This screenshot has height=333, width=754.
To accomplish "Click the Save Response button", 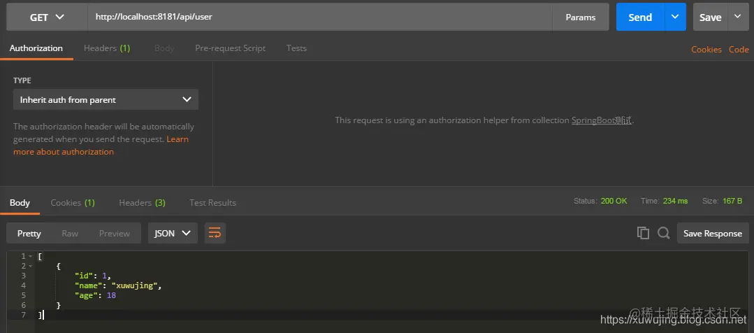I will click(713, 233).
